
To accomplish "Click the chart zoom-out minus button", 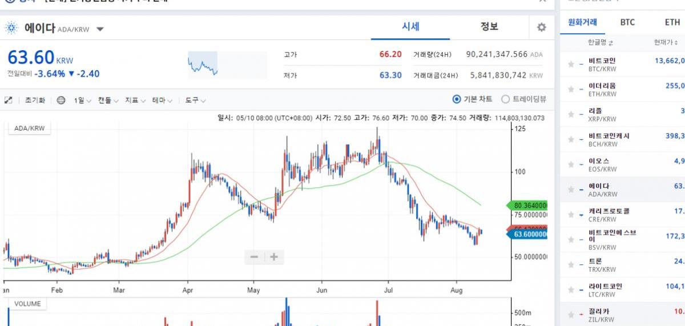I will 254,257.
